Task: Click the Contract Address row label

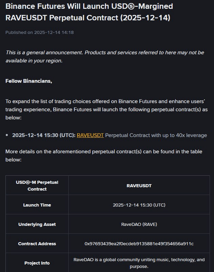Action: [37, 244]
